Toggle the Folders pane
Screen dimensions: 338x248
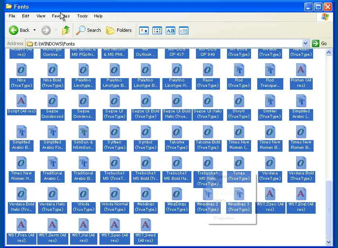(119, 30)
